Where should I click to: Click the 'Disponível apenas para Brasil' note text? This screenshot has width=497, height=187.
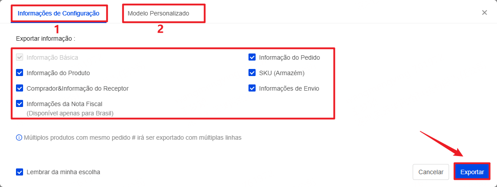70,113
